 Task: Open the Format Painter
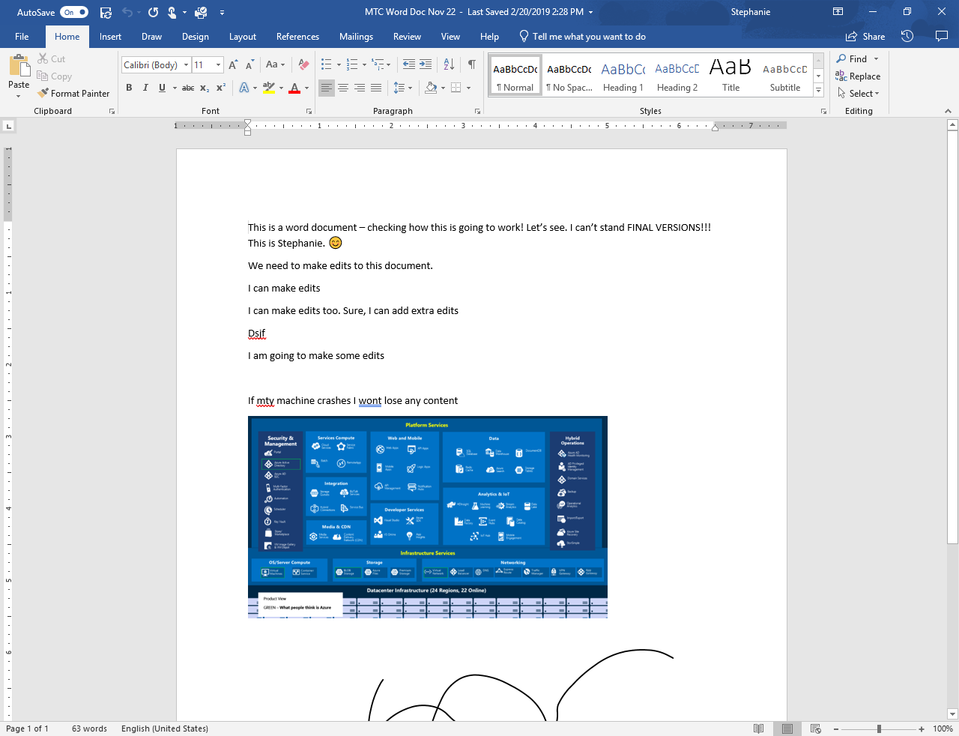click(x=73, y=93)
